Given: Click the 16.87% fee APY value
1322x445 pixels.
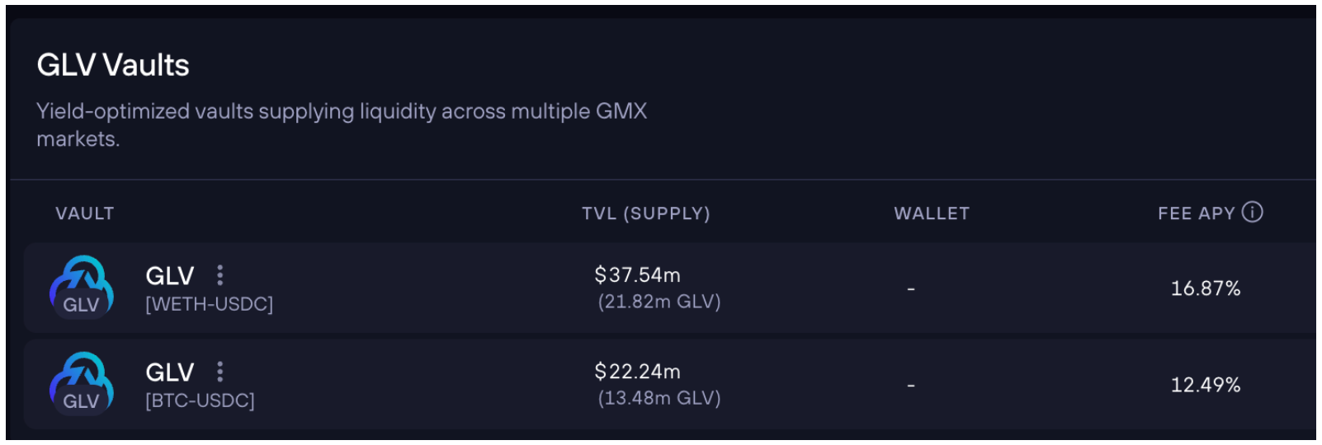Looking at the screenshot, I should 1205,288.
